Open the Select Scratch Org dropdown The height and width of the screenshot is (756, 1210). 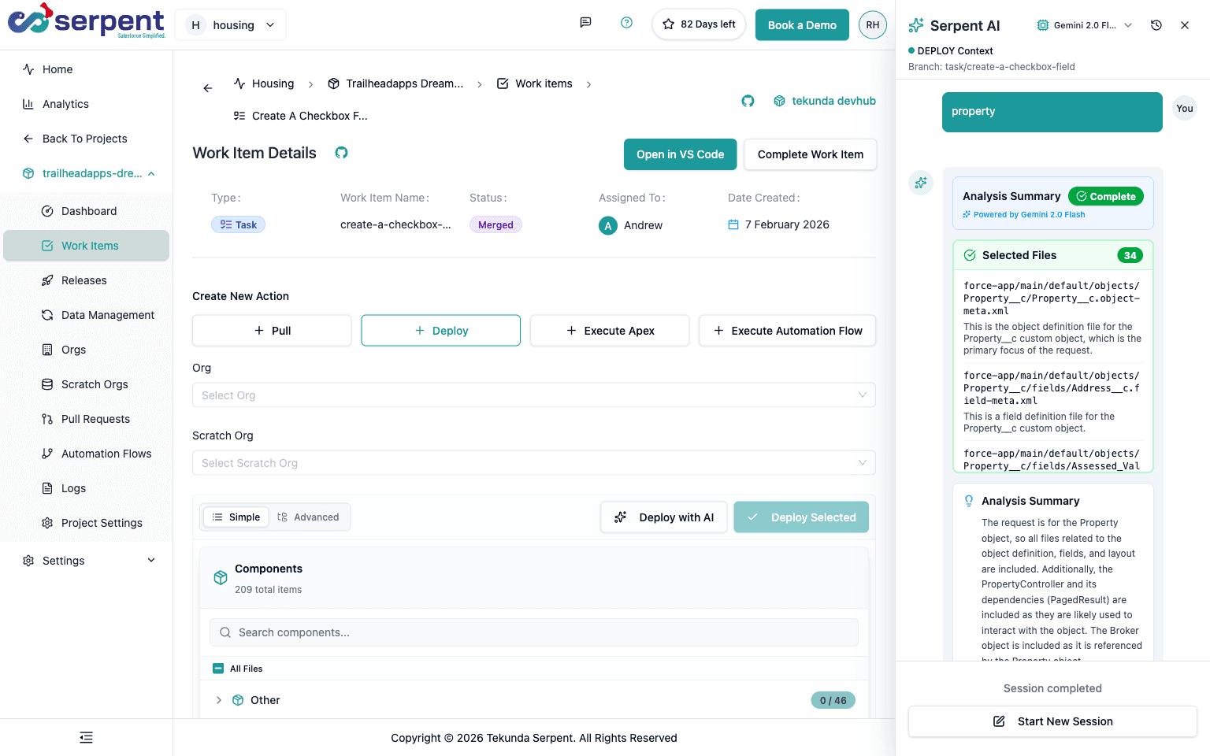533,463
